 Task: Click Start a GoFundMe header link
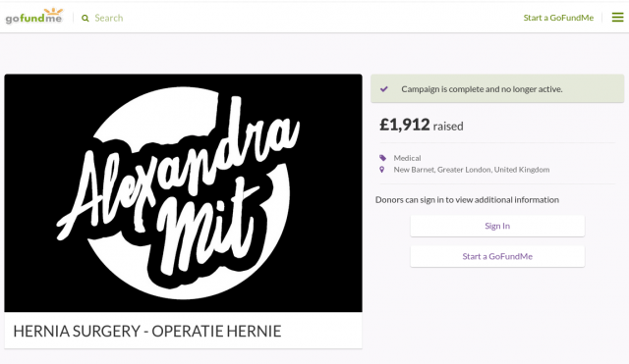(558, 18)
